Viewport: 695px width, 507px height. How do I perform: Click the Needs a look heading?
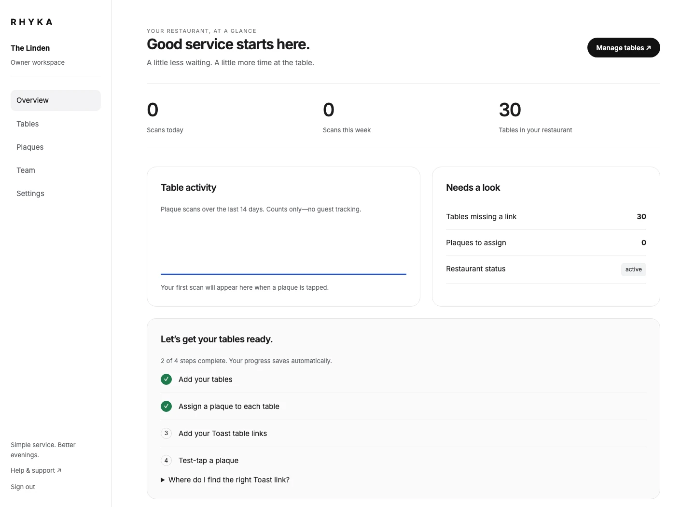click(x=473, y=188)
